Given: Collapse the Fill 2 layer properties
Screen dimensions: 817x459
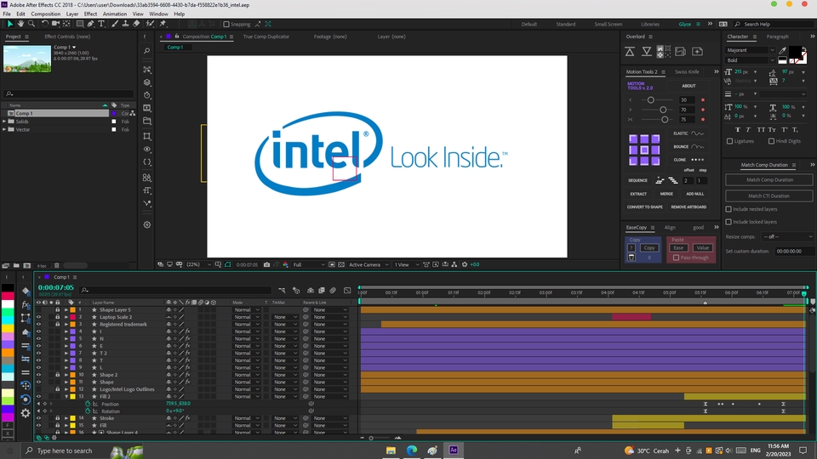Looking at the screenshot, I should [66, 397].
